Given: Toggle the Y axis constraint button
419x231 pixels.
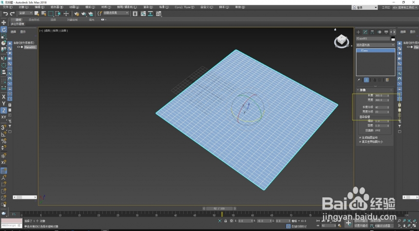Looking at the screenshot, I should tap(4, 103).
